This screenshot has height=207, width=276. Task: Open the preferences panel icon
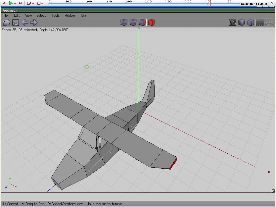pos(233,23)
